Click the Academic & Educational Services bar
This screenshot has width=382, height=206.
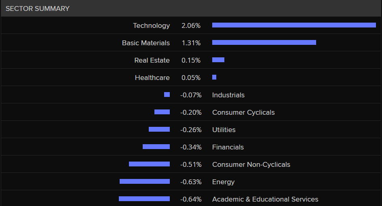point(144,199)
